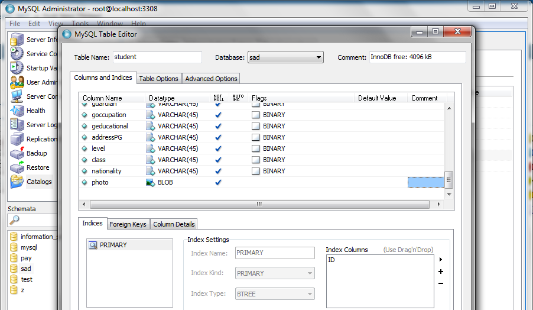Select the pay schema icon
Screen dimensions: 533x310
click(x=14, y=257)
